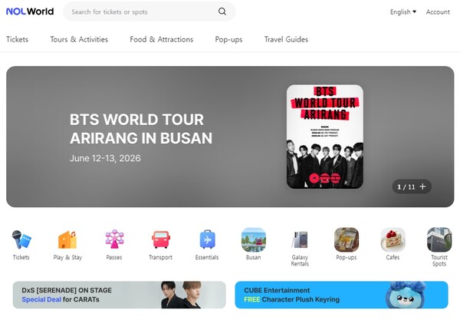Open the BTS World Tour poster thumbnail

tap(325, 137)
